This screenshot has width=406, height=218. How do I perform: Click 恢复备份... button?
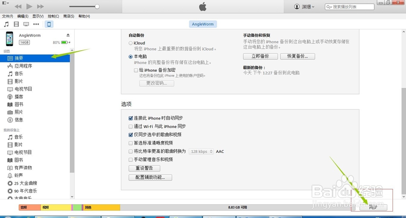pyautogui.click(x=298, y=56)
